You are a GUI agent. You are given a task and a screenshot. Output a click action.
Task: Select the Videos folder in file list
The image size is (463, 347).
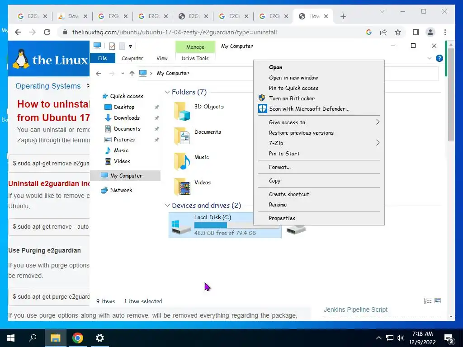coord(193,187)
